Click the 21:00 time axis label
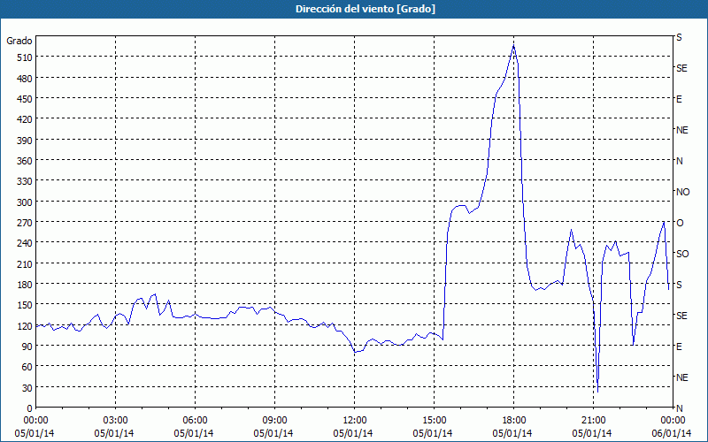This screenshot has height=442, width=708. pos(593,421)
